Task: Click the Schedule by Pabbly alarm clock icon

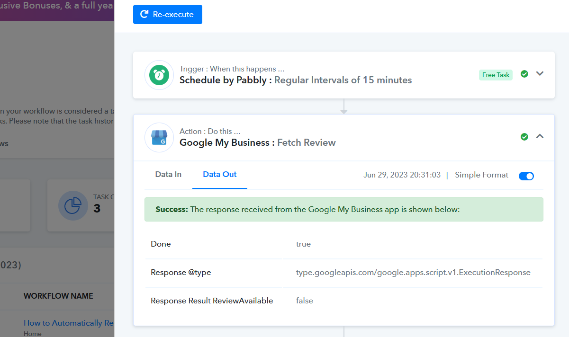Action: (x=159, y=75)
